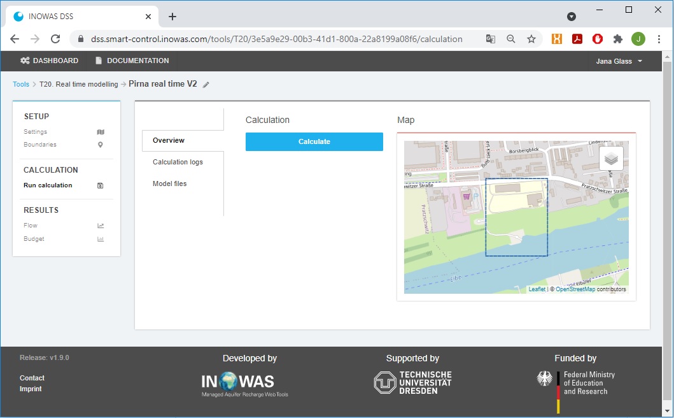Open the extensions puzzle icon

click(x=618, y=39)
